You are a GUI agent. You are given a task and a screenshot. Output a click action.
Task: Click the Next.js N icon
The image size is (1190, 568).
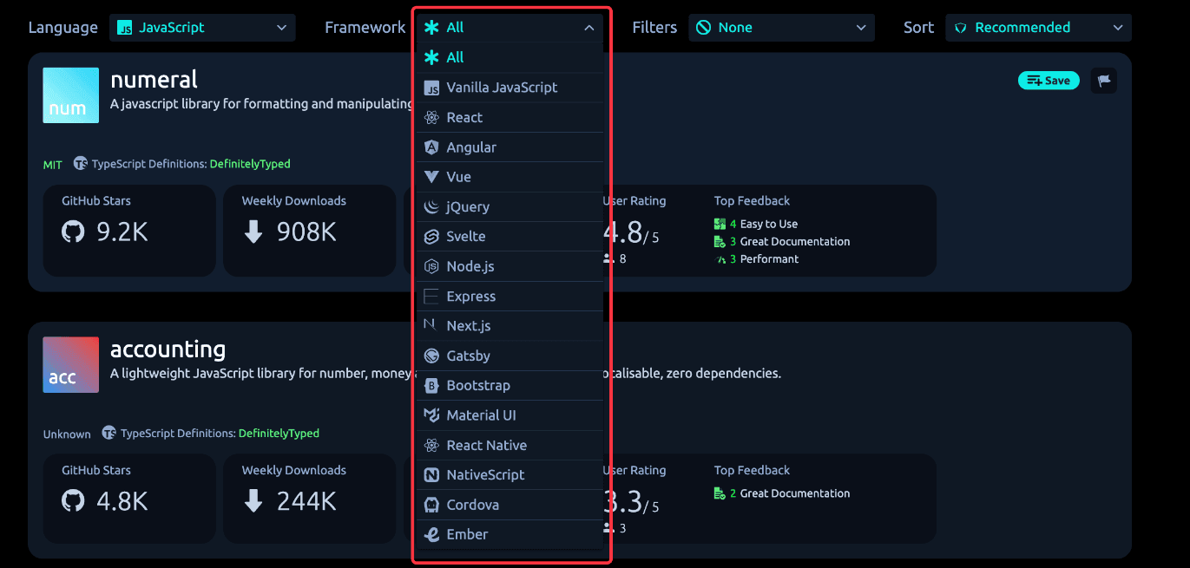pyautogui.click(x=431, y=326)
